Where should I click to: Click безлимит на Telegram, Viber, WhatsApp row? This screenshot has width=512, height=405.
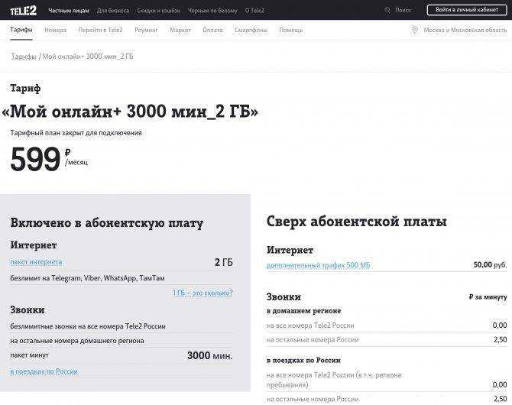coord(122,278)
